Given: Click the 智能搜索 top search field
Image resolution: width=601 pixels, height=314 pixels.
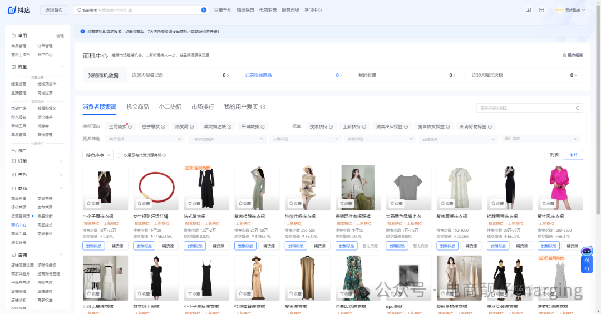Looking at the screenshot, I should tap(141, 10).
